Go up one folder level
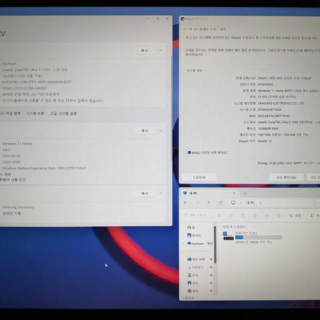The image size is (320, 320). (209, 202)
